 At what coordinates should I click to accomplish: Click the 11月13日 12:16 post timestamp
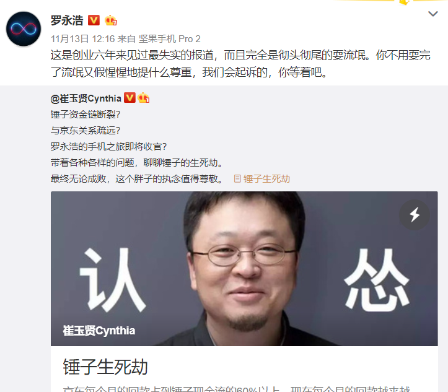point(83,38)
